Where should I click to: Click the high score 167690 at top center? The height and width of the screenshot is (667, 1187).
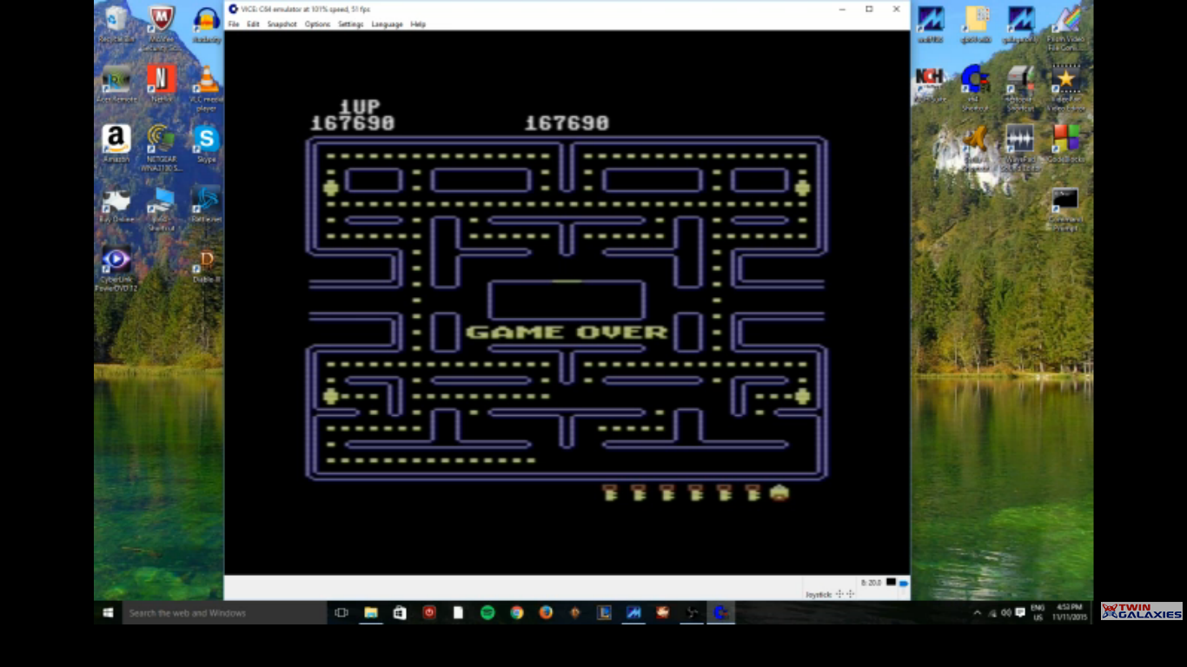[x=567, y=123]
